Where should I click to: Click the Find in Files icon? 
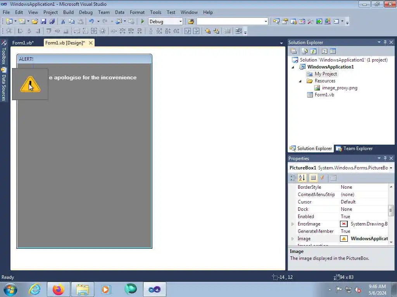click(191, 22)
